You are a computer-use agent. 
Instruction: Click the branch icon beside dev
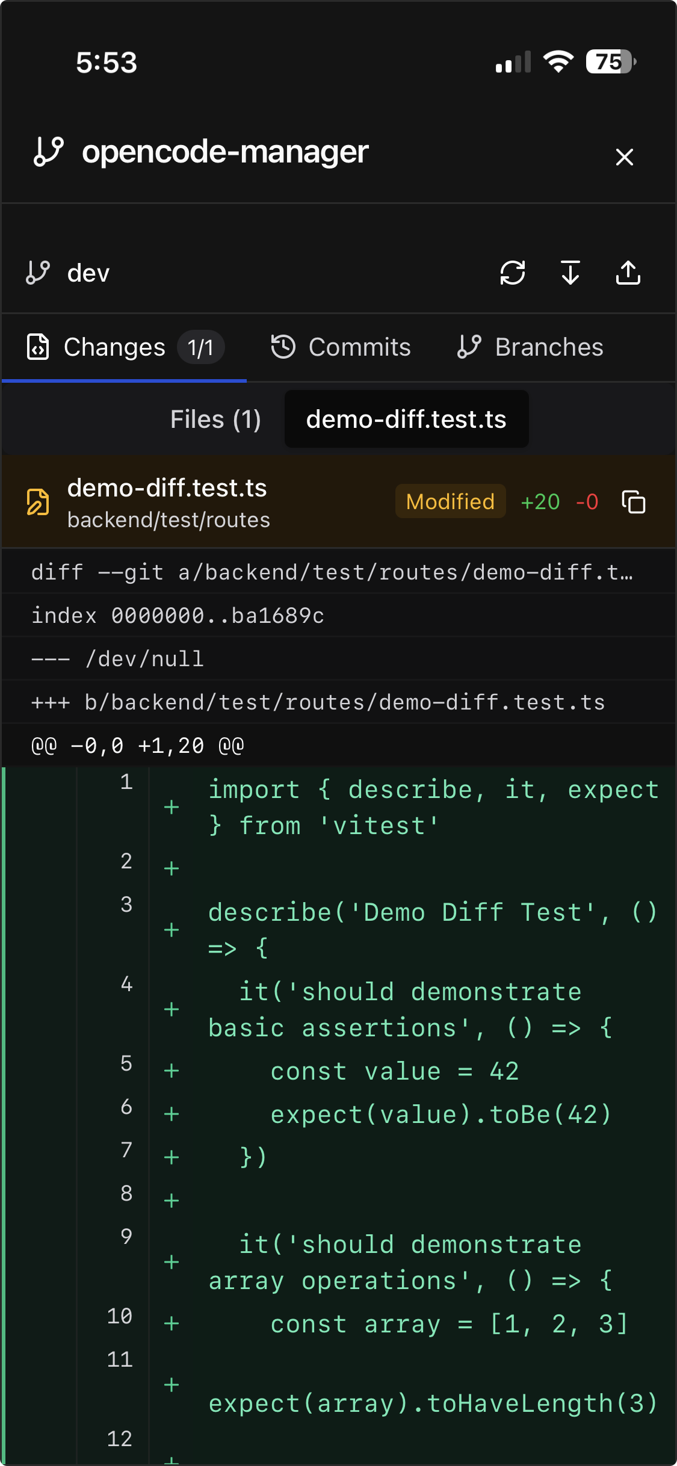[x=38, y=273]
